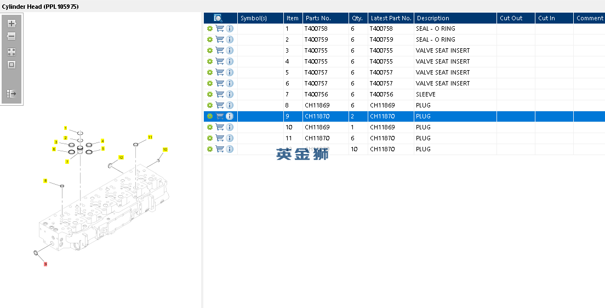Click parts number T400759 in row 2
Viewport: 605px width, 308px height.
(316, 39)
